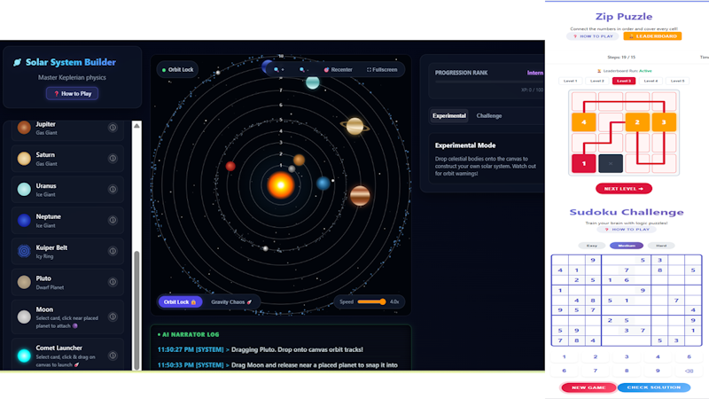Select Zip Puzzle Level 3 tab

pos(624,81)
